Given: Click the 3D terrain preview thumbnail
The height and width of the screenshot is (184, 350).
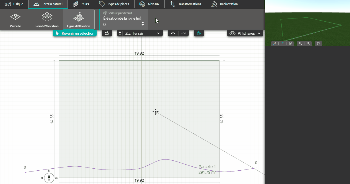Looking at the screenshot, I should pyautogui.click(x=308, y=23).
